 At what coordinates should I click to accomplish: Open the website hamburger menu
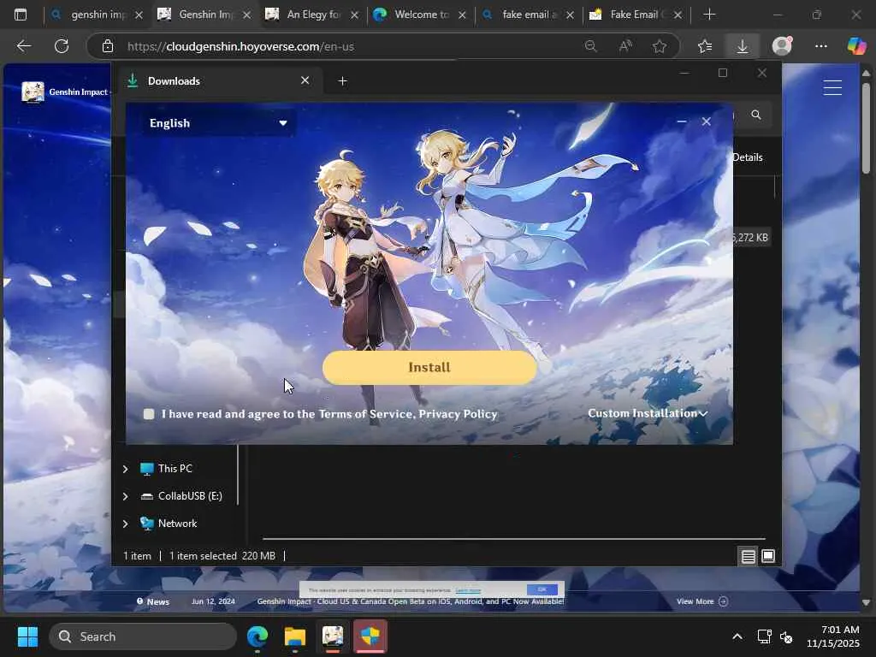[832, 87]
